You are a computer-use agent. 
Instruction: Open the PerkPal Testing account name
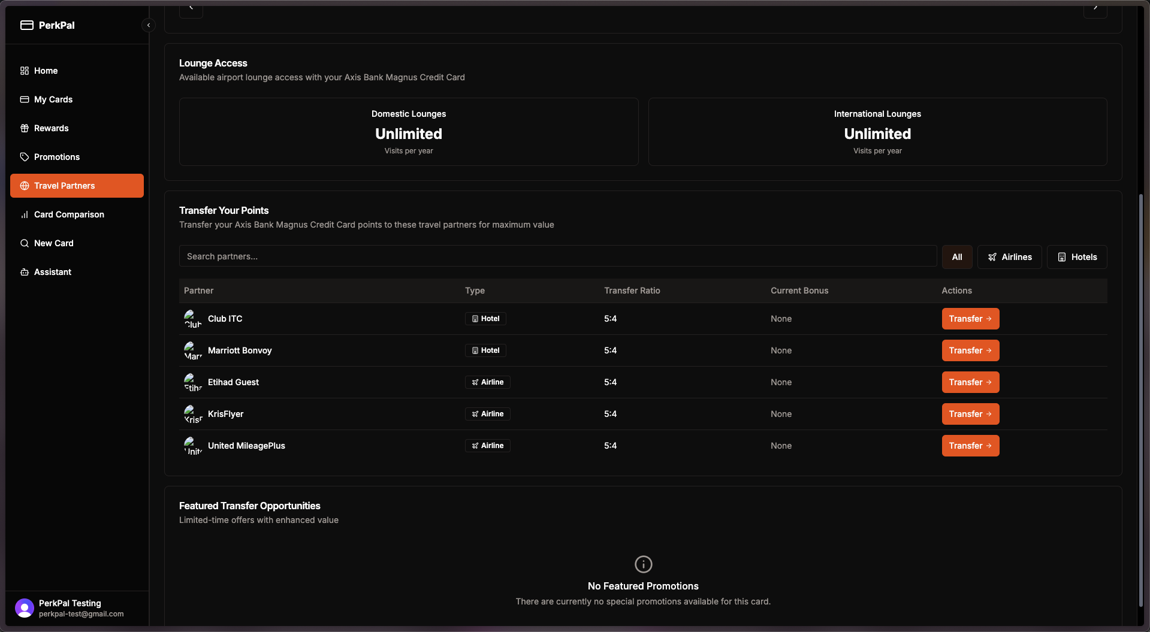pyautogui.click(x=70, y=603)
